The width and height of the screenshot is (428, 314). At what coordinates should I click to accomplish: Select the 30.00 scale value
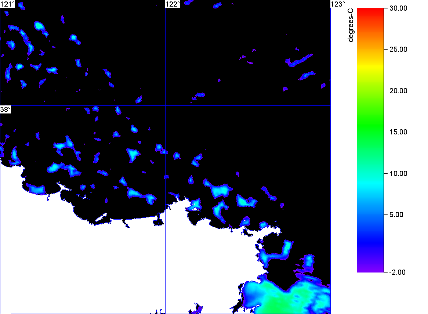tap(398, 8)
